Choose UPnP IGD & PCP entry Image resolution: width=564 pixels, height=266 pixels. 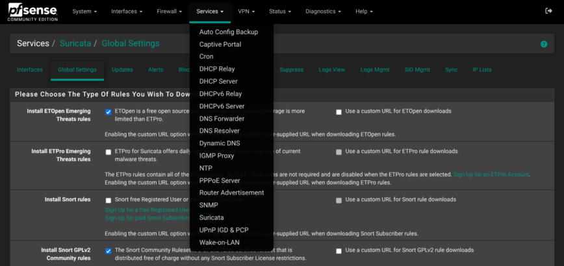tap(224, 230)
